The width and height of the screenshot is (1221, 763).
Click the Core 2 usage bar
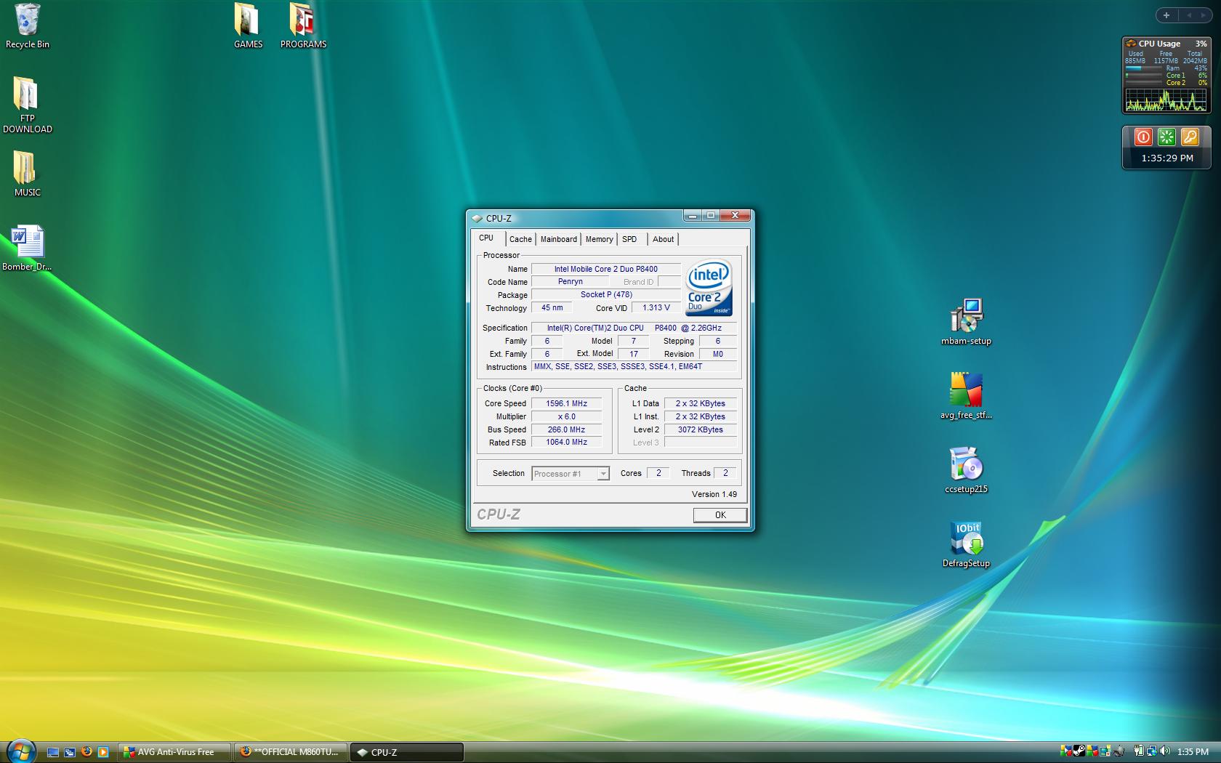tap(1145, 83)
